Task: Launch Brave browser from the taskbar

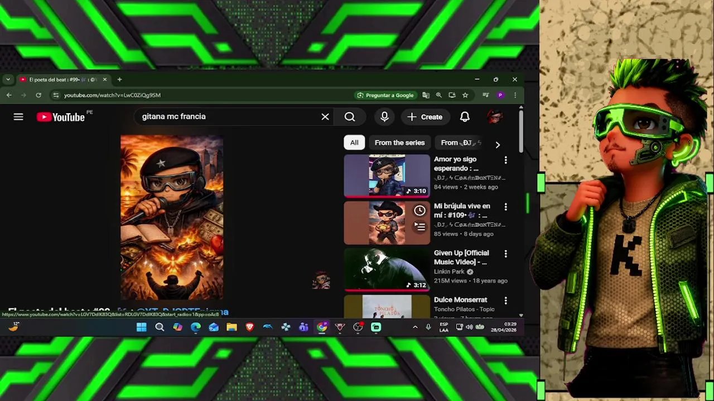Action: pos(249,327)
